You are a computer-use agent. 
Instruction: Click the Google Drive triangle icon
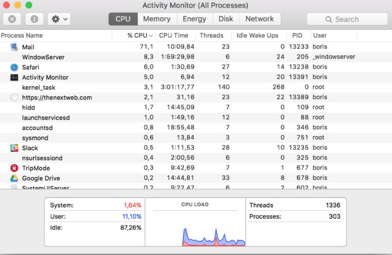pos(14,178)
